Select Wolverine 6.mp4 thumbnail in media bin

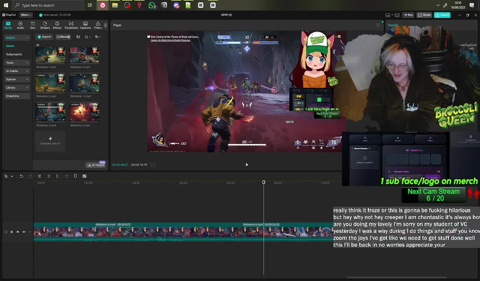tap(84, 112)
